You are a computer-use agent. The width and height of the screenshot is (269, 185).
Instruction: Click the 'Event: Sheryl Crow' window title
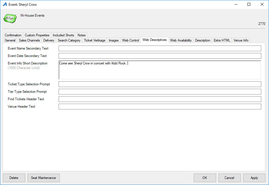tap(23, 5)
